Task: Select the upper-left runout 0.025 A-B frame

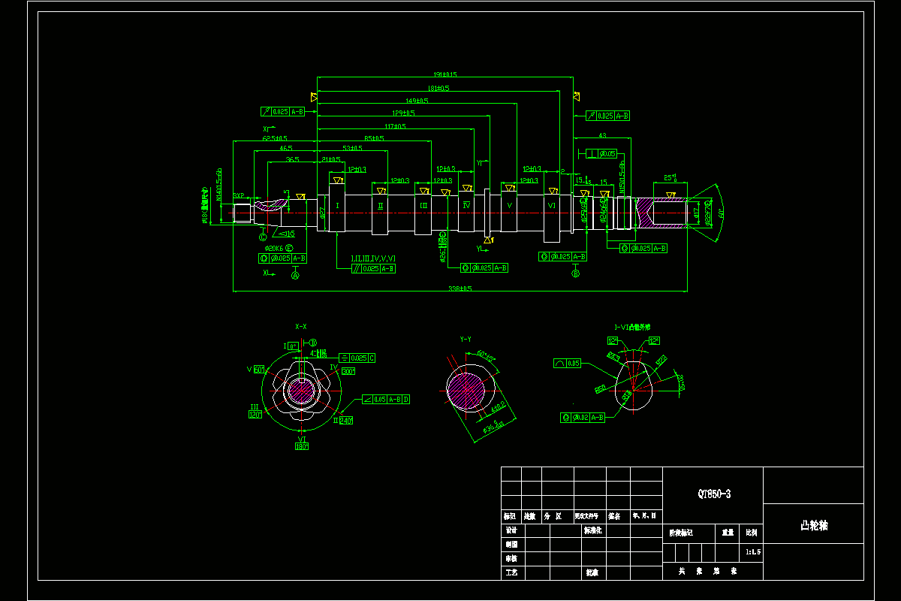Action: click(x=283, y=111)
